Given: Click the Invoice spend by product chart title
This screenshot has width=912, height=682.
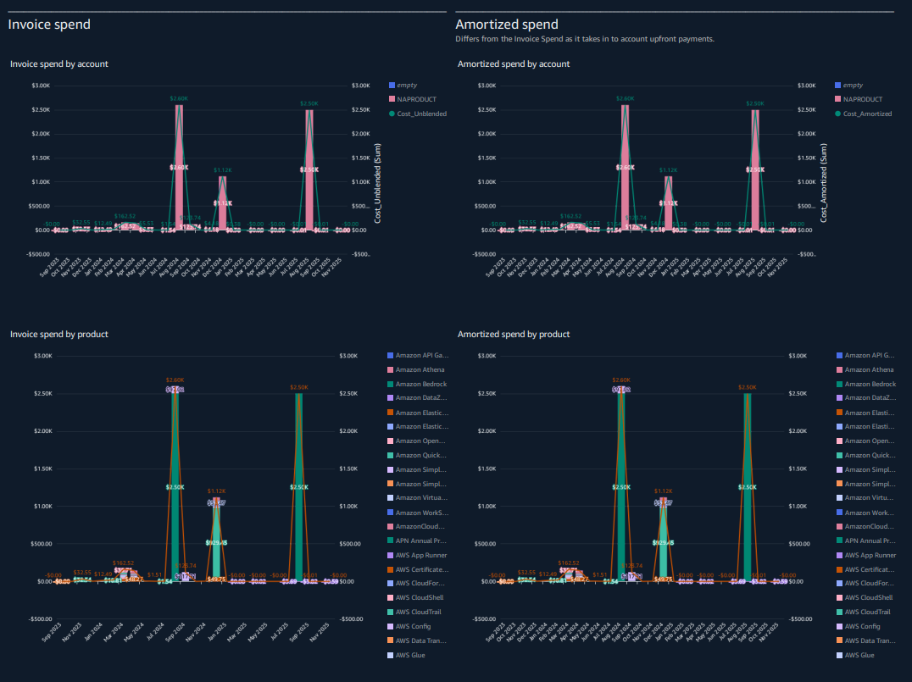Looking at the screenshot, I should (x=59, y=334).
